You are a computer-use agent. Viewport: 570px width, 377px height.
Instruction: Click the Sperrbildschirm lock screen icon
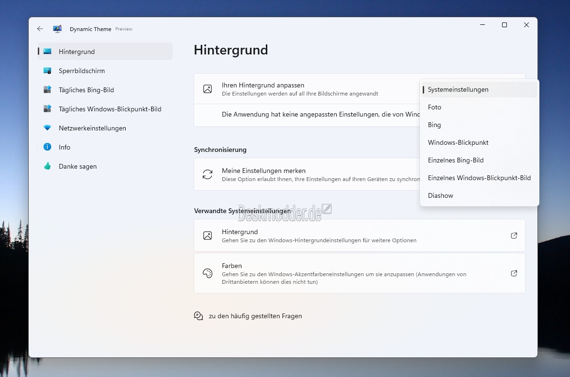pyautogui.click(x=47, y=71)
